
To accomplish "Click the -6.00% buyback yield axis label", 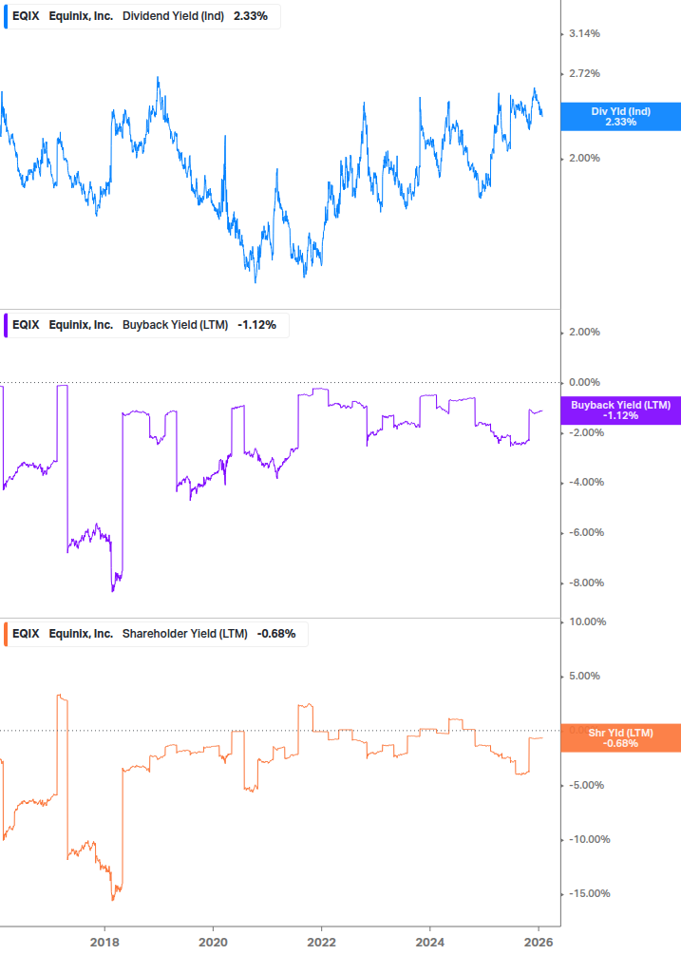I will [x=587, y=532].
